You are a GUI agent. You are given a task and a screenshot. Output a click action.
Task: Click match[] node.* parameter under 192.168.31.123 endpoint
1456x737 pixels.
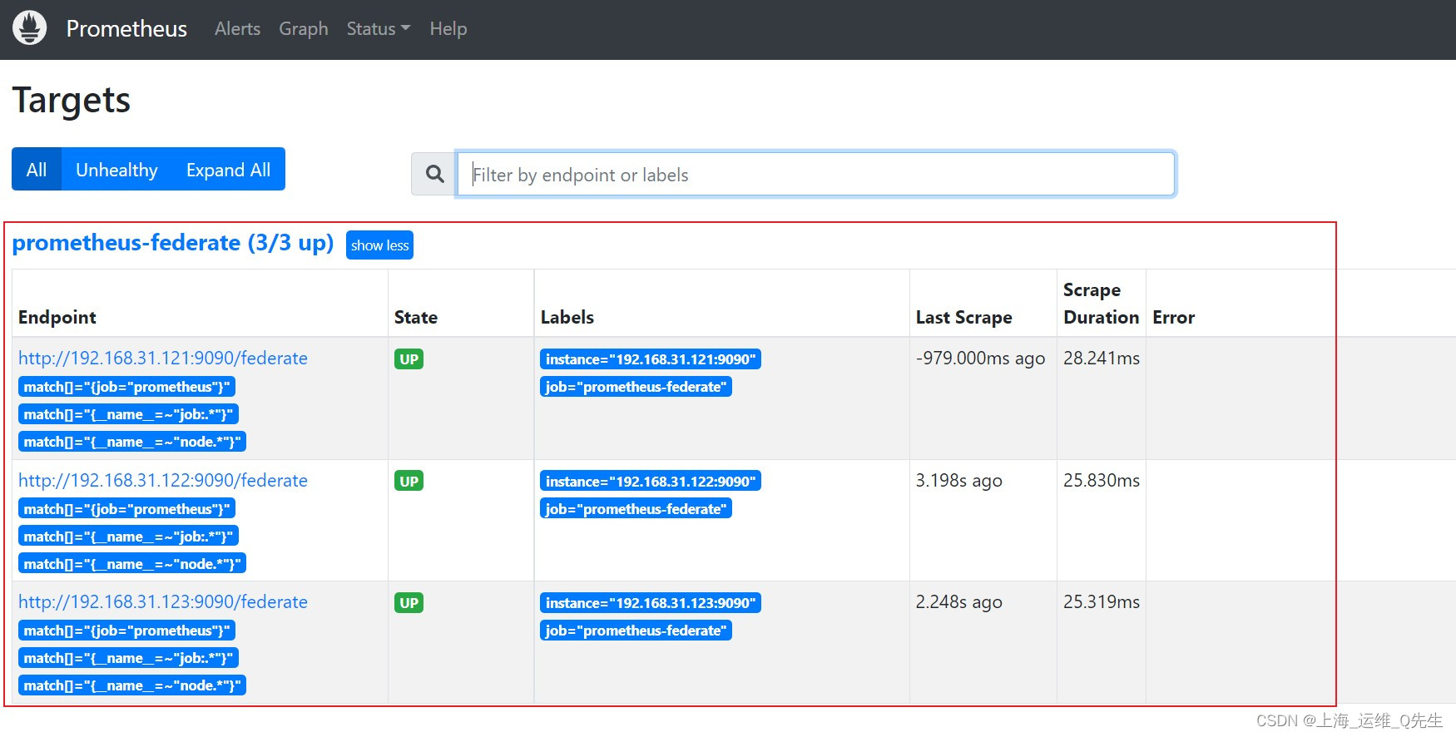[132, 685]
